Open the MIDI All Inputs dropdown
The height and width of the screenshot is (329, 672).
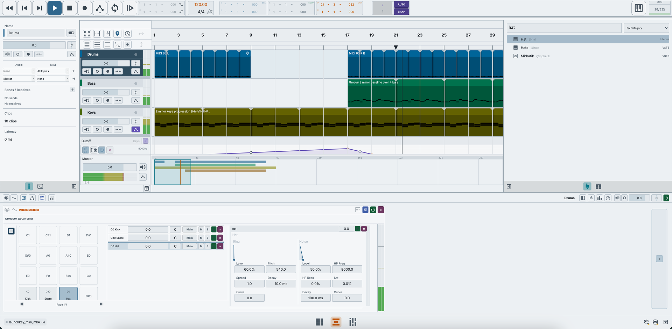pos(53,71)
